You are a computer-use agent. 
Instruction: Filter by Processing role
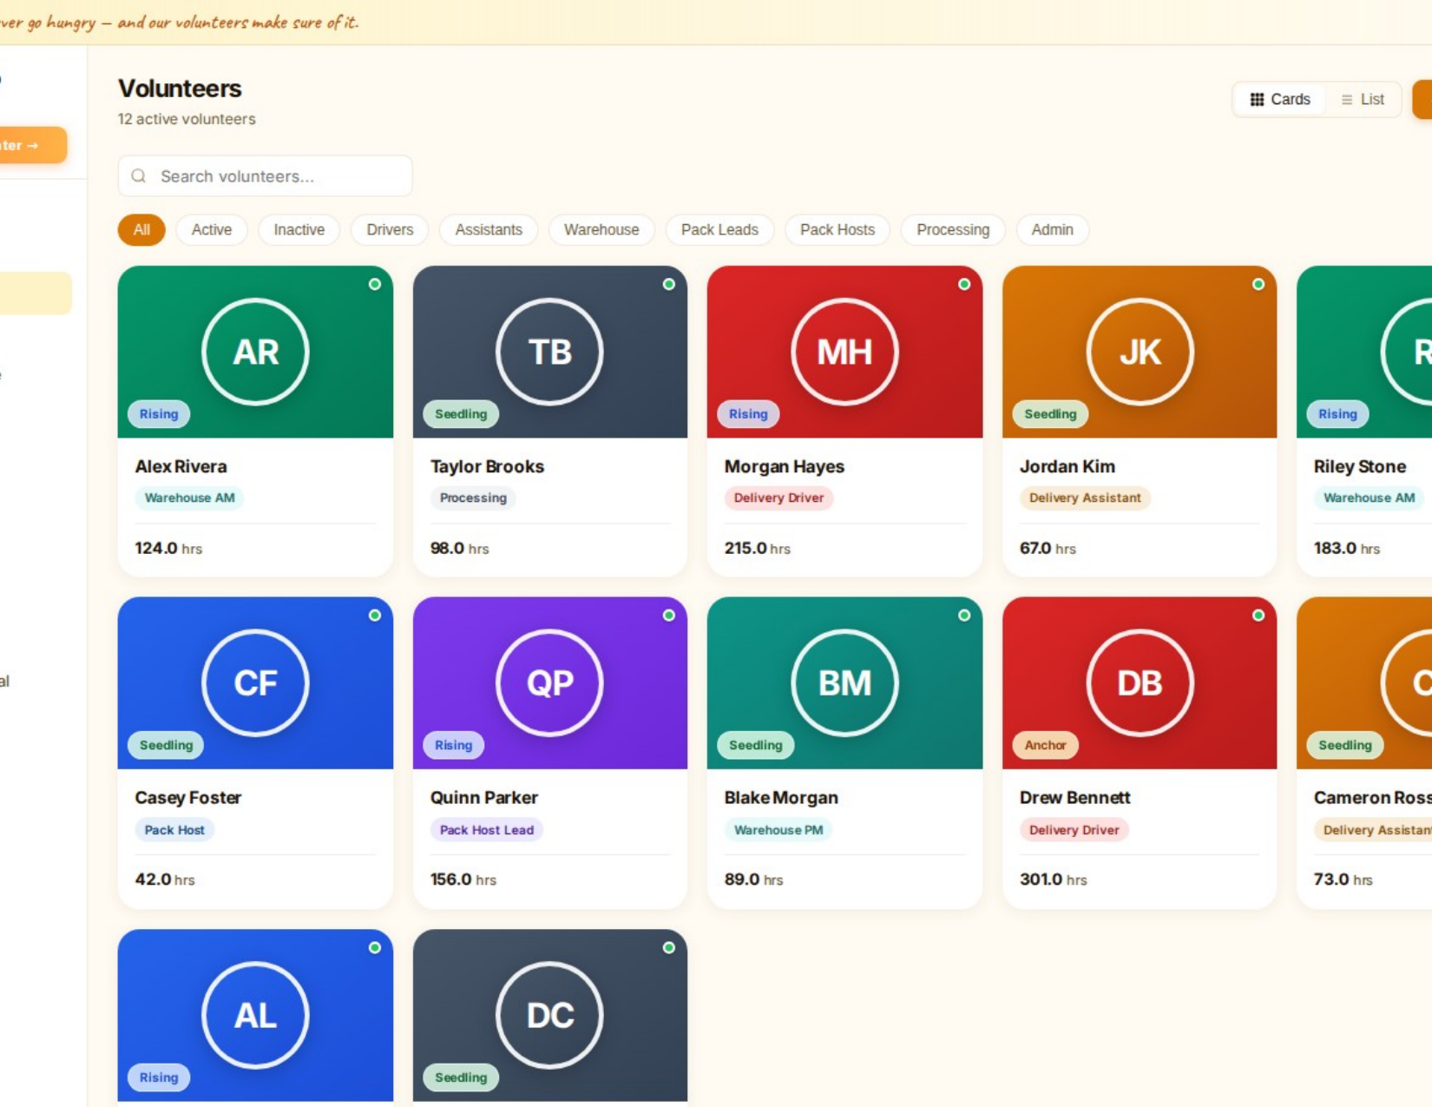click(953, 229)
